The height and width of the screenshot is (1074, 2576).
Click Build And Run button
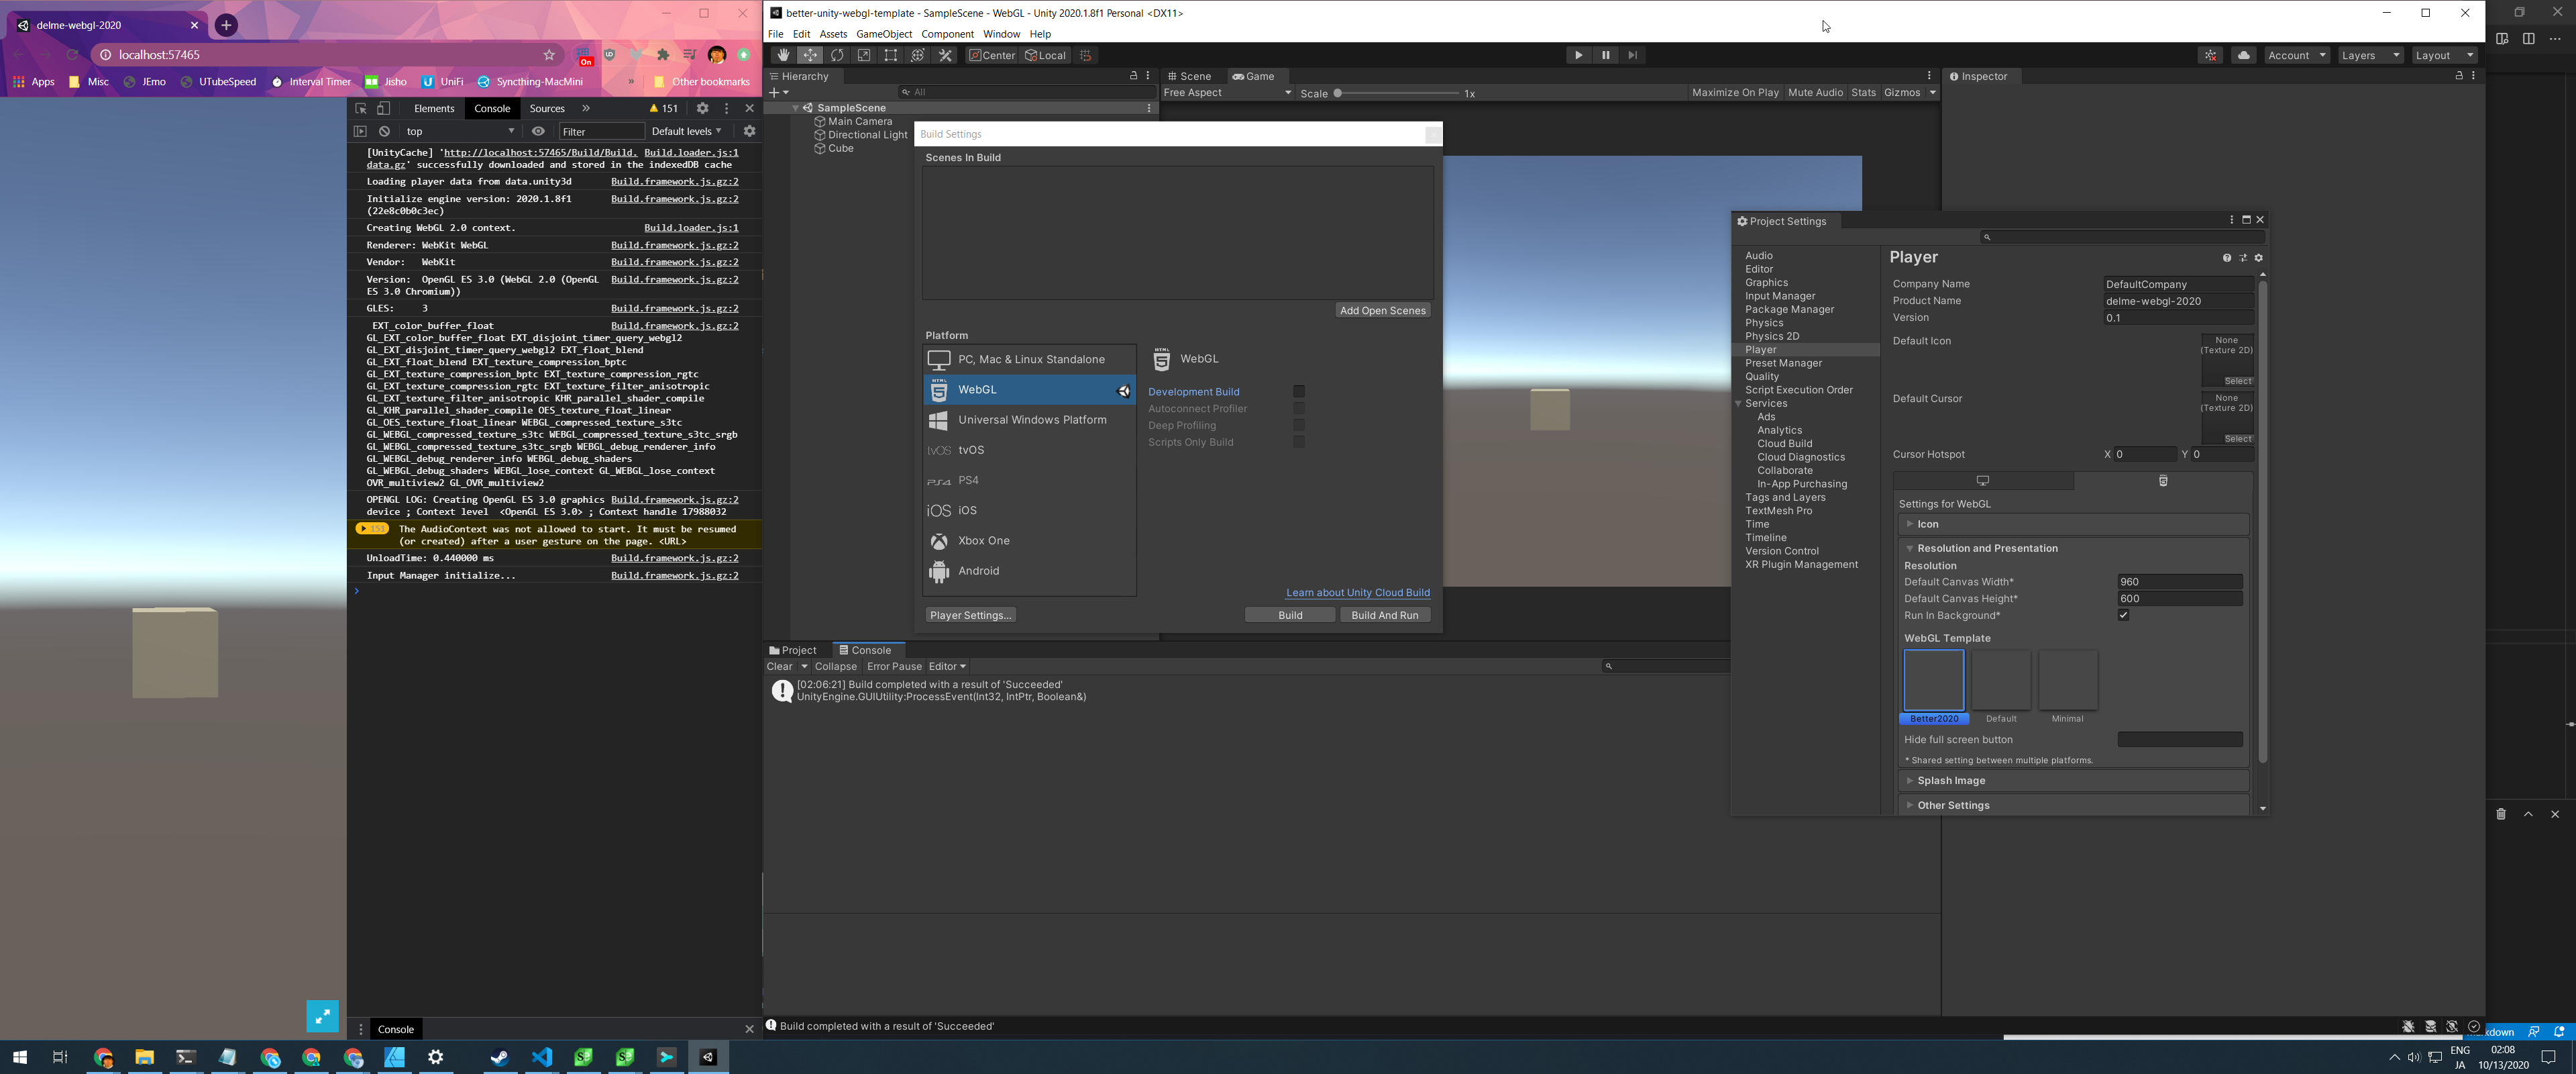coord(1385,614)
